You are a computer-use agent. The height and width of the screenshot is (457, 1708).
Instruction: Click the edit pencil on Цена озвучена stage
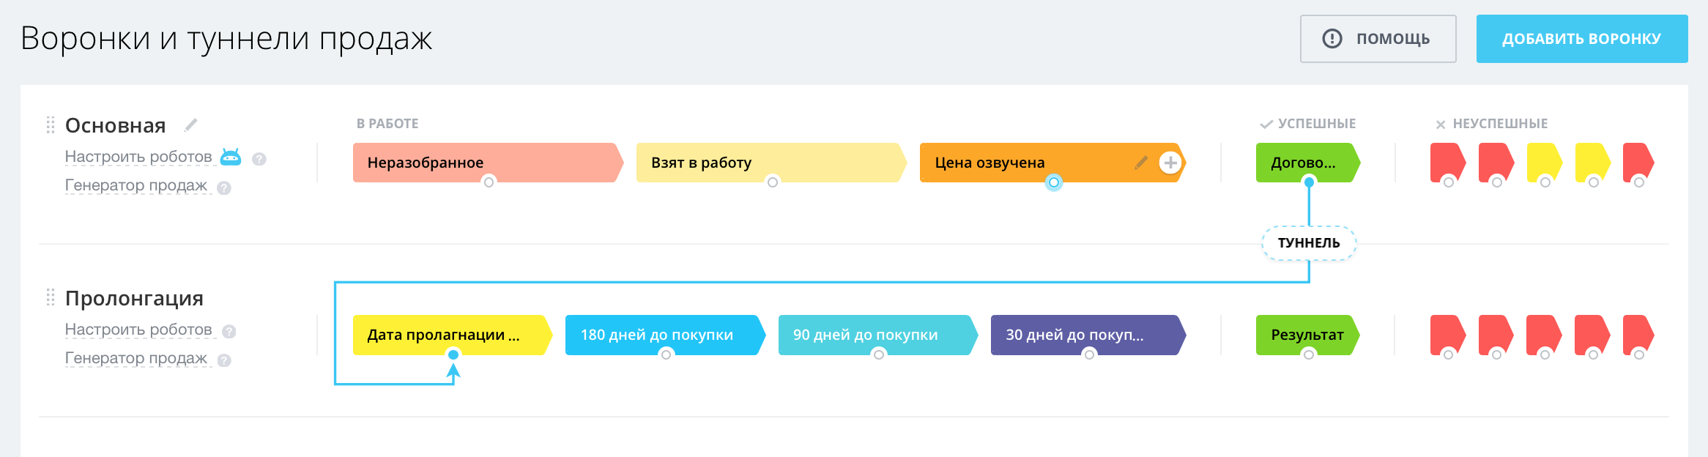[1140, 163]
